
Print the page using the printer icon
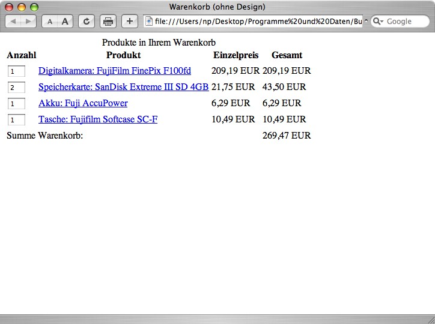(x=108, y=22)
